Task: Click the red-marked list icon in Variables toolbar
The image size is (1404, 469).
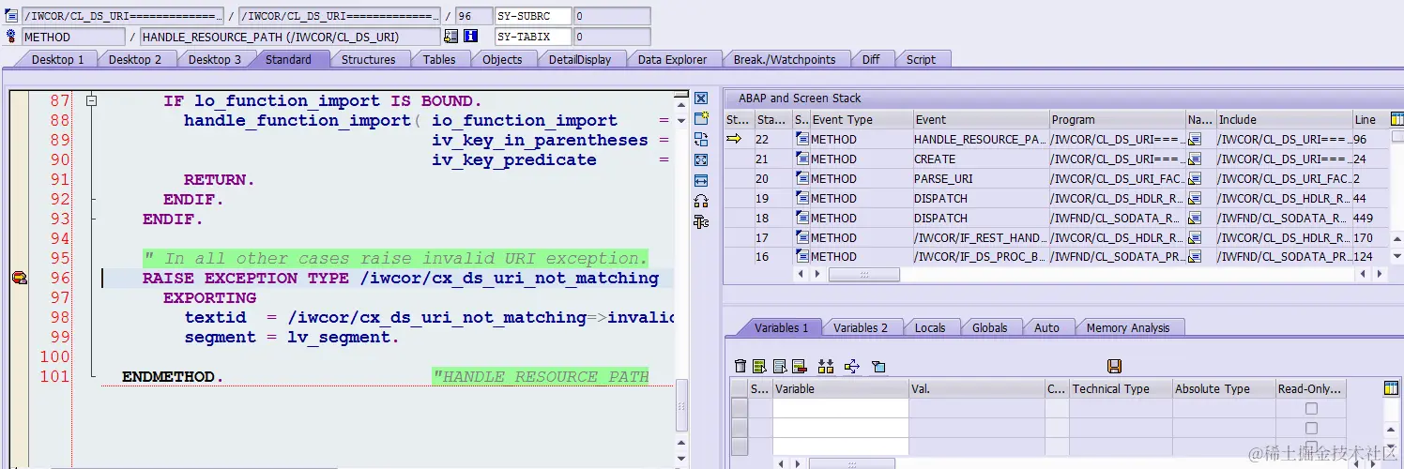Action: click(x=799, y=366)
